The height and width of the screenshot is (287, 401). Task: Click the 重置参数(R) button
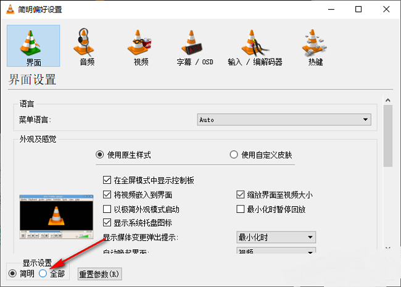pos(100,274)
